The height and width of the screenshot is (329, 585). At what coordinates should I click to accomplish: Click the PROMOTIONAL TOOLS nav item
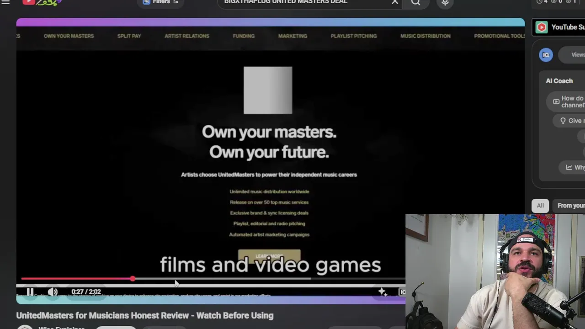click(x=499, y=36)
